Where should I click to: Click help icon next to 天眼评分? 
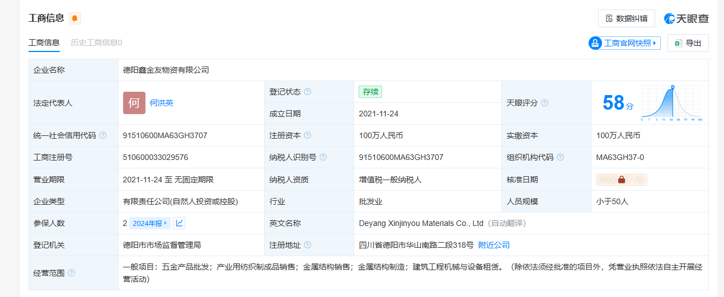click(544, 103)
